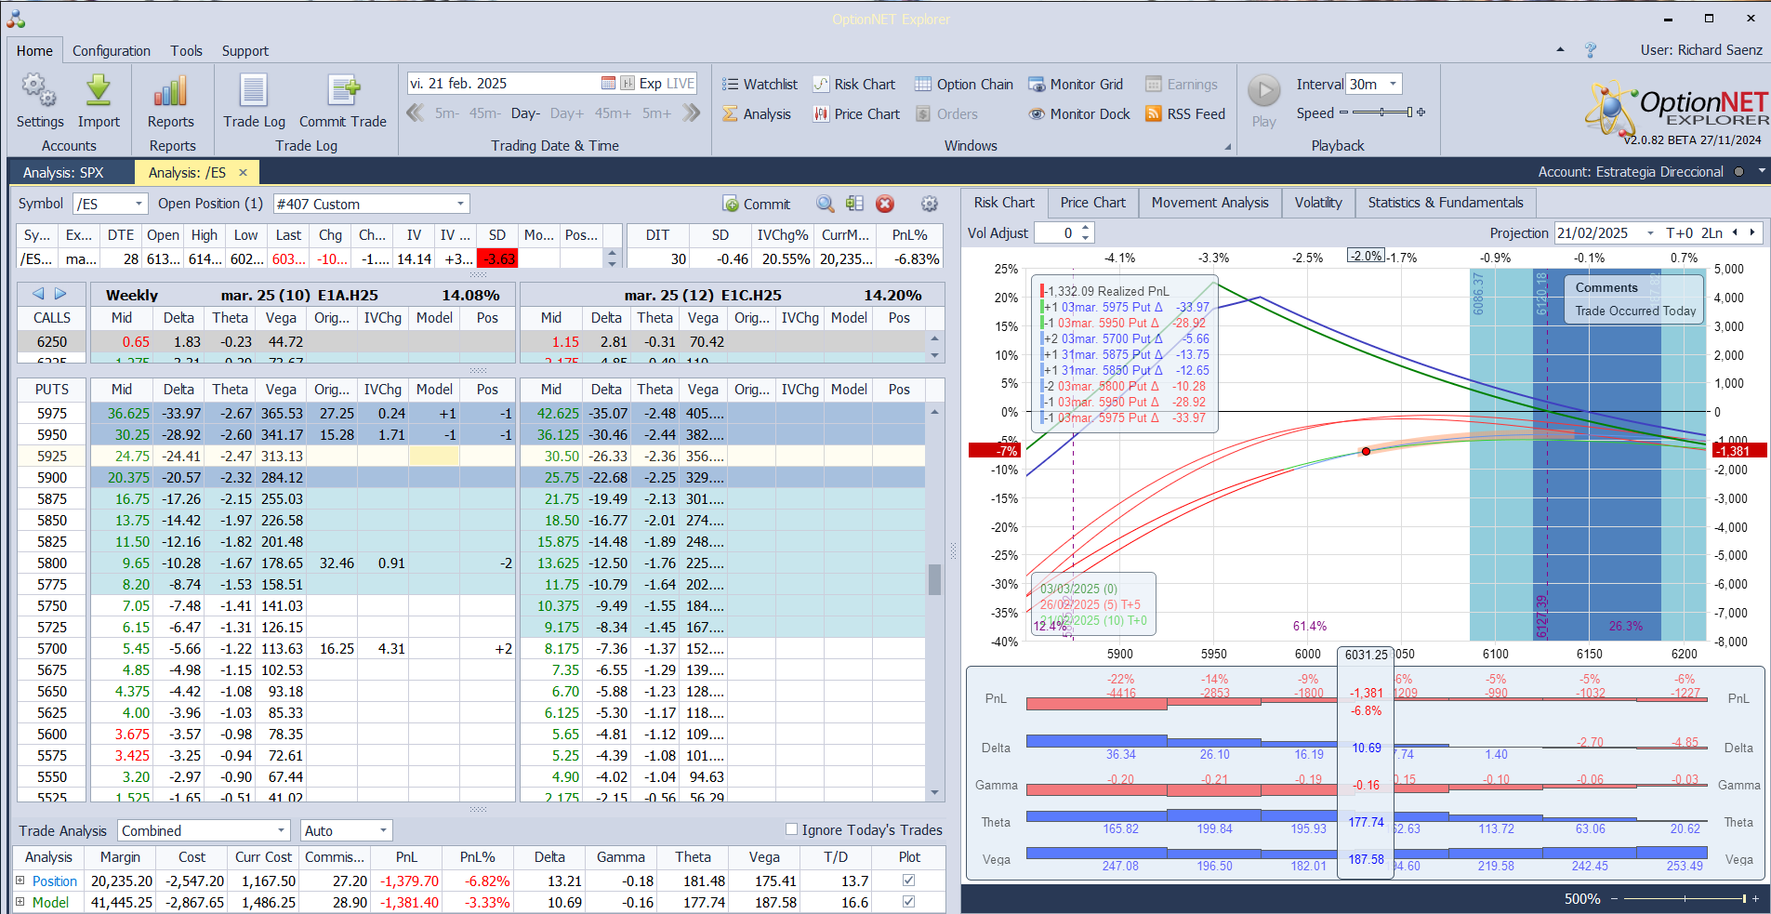Collapse the ribbon with the up arrow
Viewport: 1771px width, 914px height.
(1560, 50)
